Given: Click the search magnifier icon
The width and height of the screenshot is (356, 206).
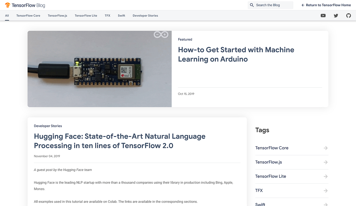Looking at the screenshot, I should point(252,5).
